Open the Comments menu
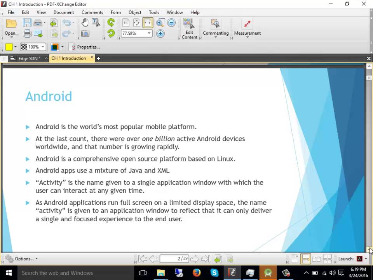This screenshot has height=280, width=373. tap(92, 12)
